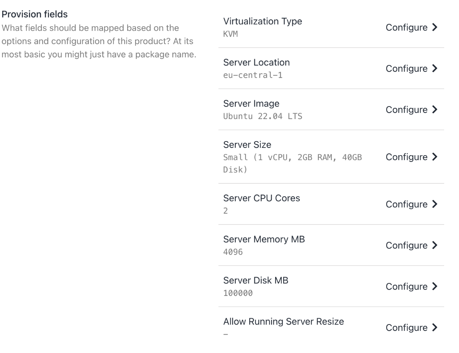The height and width of the screenshot is (353, 459).
Task: Click the chevron icon for Server CPU Cores
Action: pos(435,204)
